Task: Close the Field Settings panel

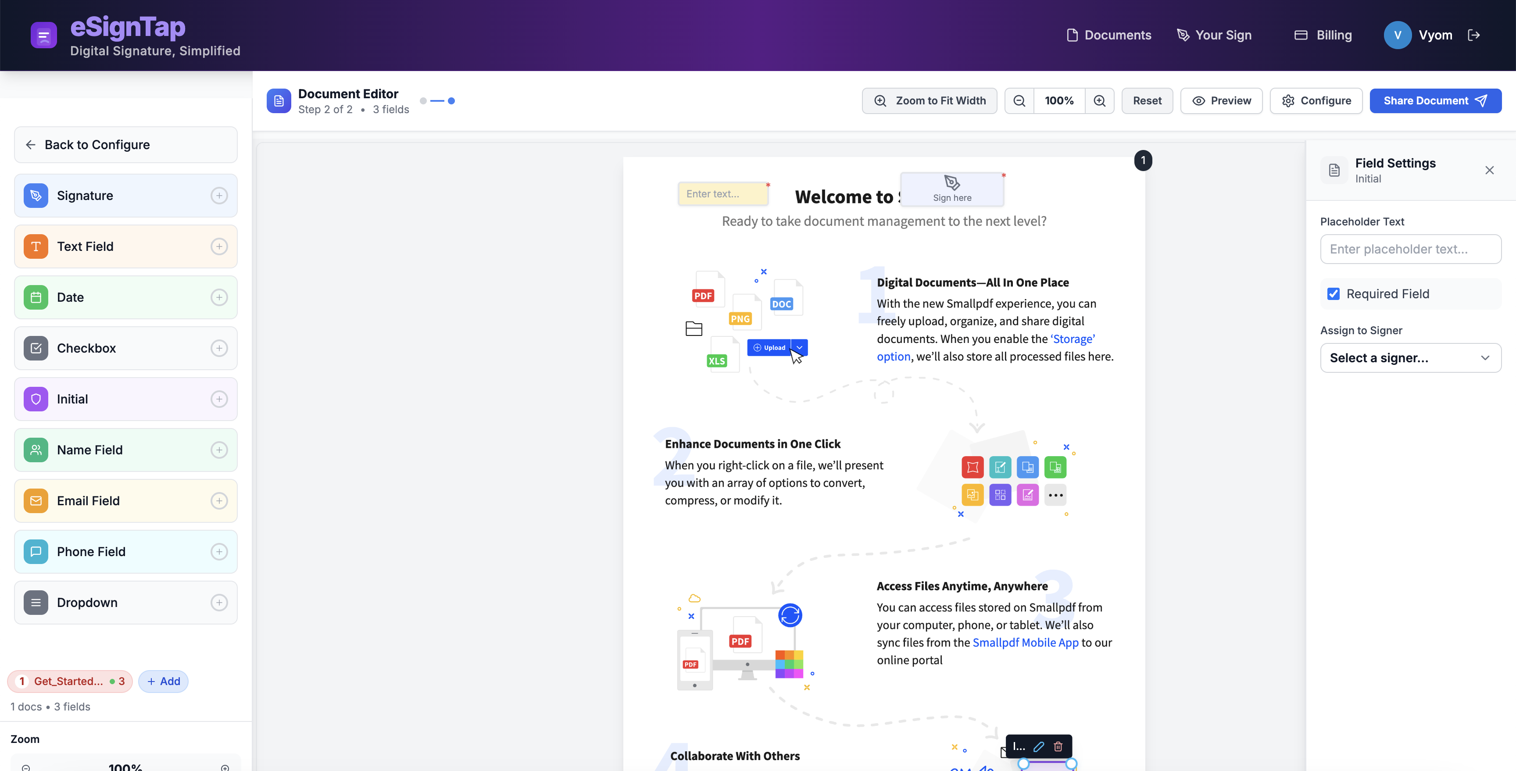Action: (1490, 170)
